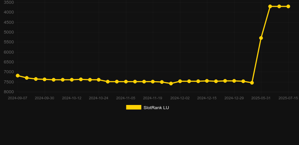Viewport: 299px width, 145px height.
Task: Click the 3500 y-axis label
Action: click(x=9, y=3)
